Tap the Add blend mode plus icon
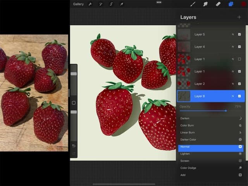Image resolution: width=248 pixels, height=186 pixels. (x=240, y=175)
